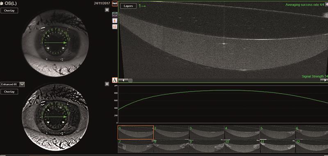Select the single B-scan view icon
Viewport: 328px width, 156px height.
[x=115, y=4]
